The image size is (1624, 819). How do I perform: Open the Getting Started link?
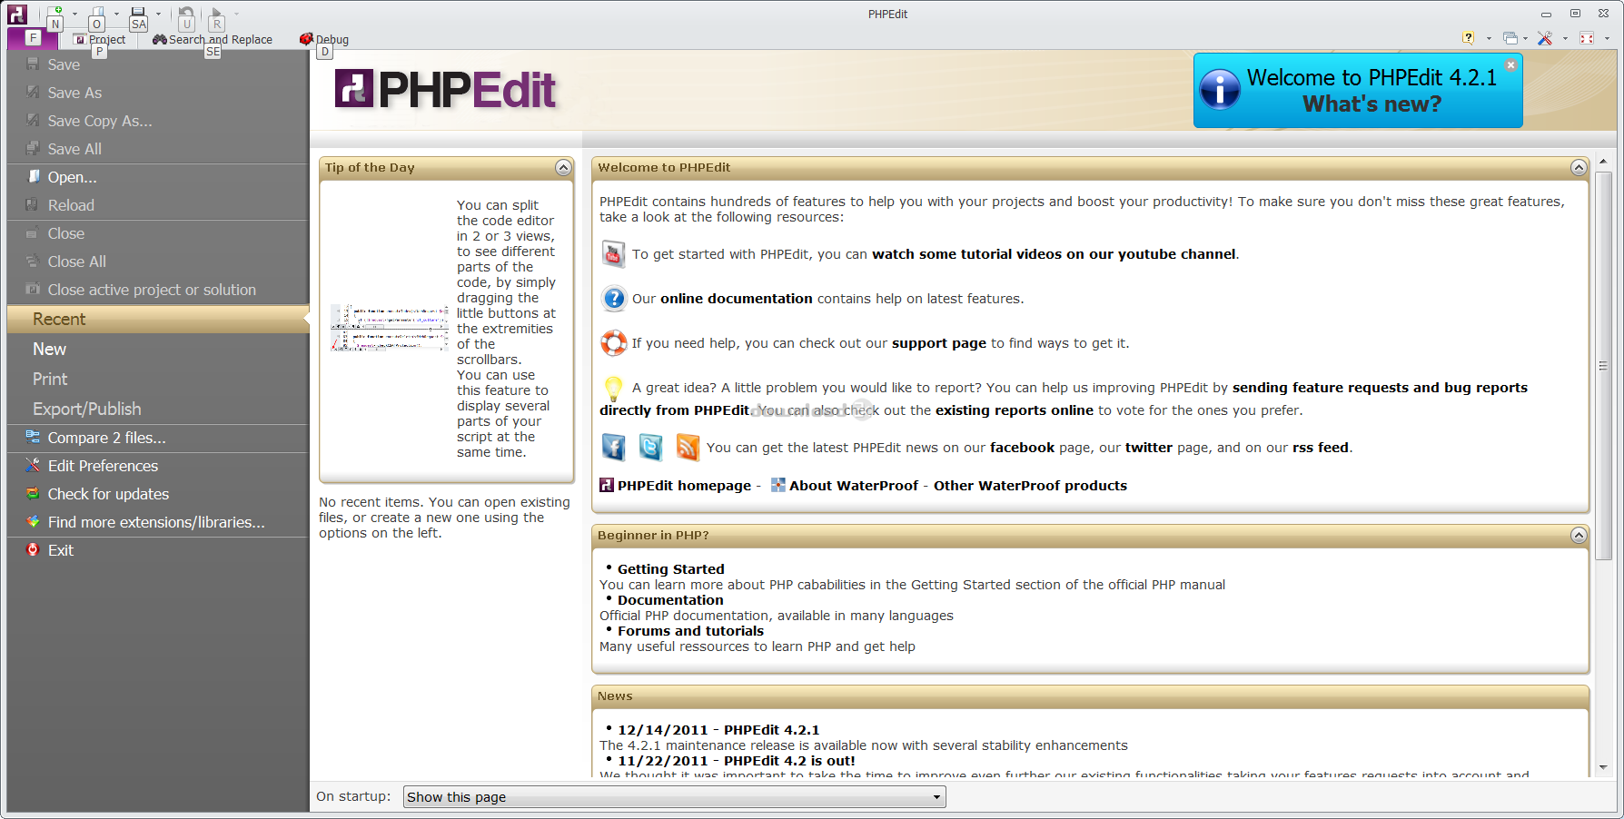click(671, 569)
